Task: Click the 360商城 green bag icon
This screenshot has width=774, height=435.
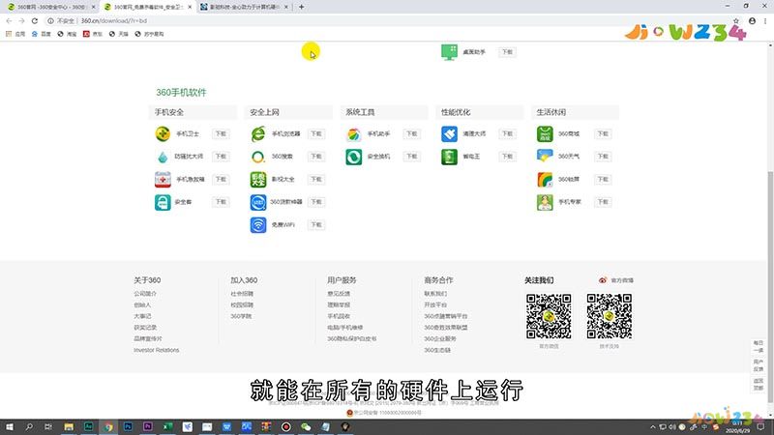Action: coord(545,133)
